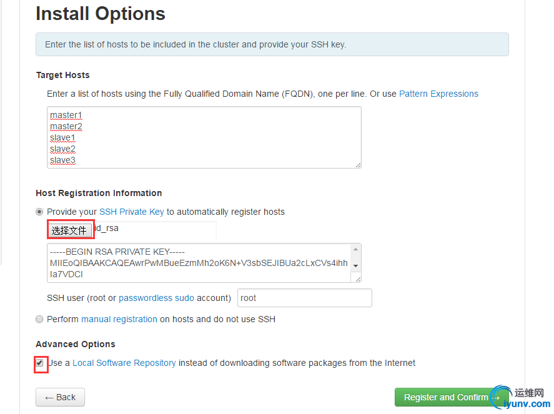The width and height of the screenshot is (554, 414).
Task: Follow the SSH Private Key link
Action: click(x=131, y=212)
